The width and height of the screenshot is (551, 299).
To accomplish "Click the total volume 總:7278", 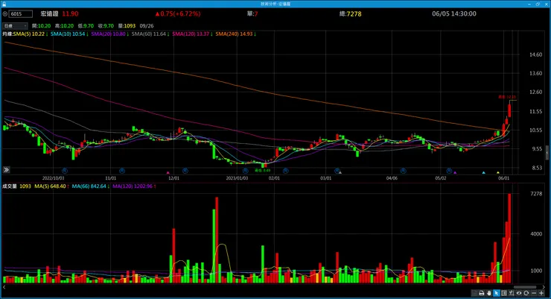I will [351, 13].
